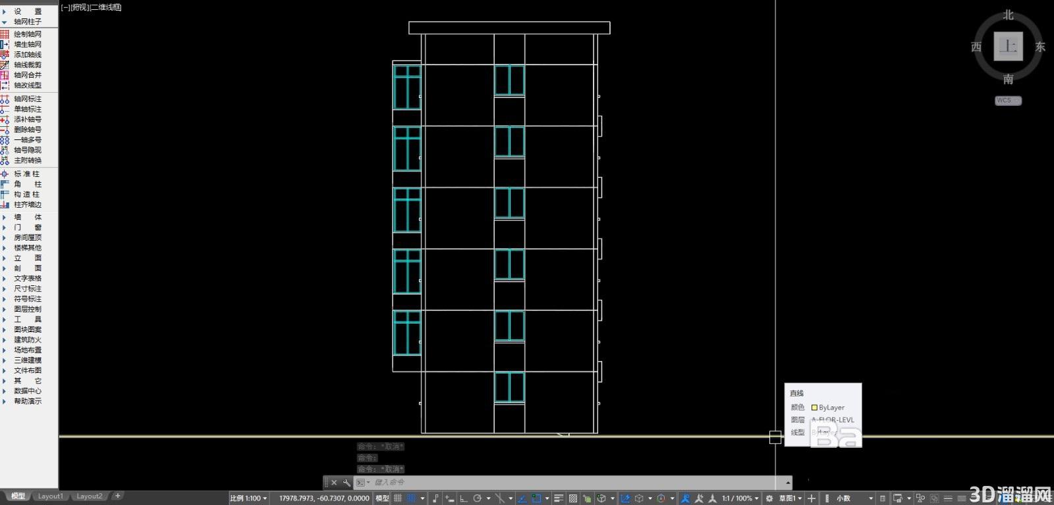Expand the 墙体 wall menu group
Viewport: 1054px width, 505px height.
[27, 217]
